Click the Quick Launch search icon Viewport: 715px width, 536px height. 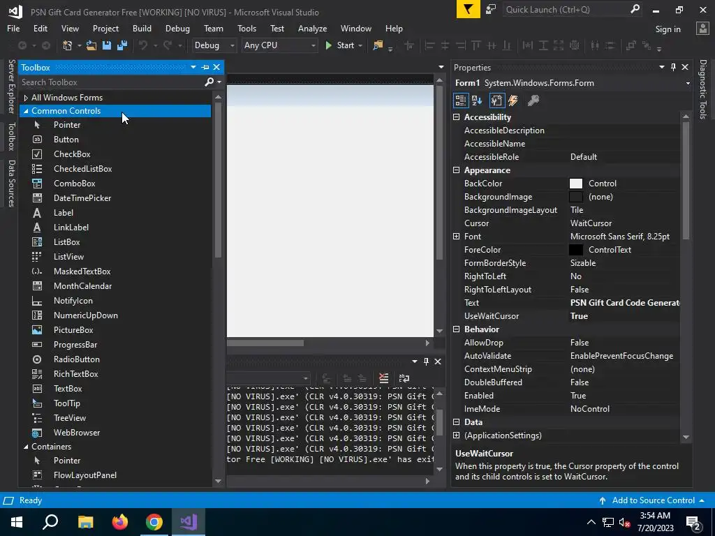[x=634, y=9]
